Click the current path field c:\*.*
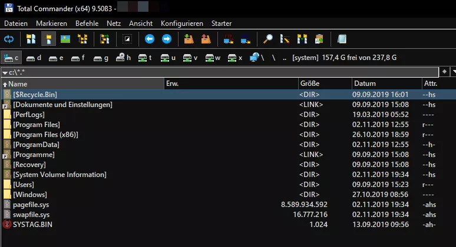Viewport: 456px width, 247px height. (220, 72)
